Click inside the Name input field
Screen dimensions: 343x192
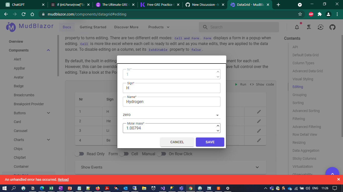coord(171,101)
